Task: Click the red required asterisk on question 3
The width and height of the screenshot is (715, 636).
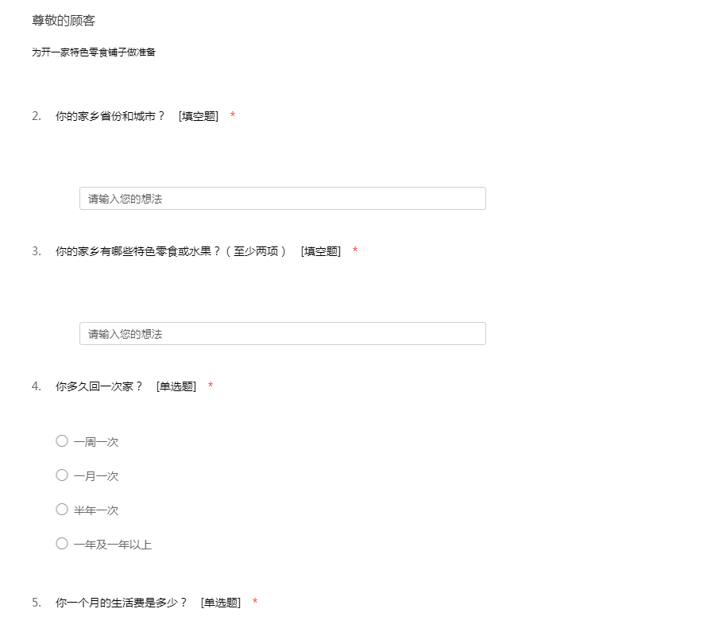Action: [355, 251]
